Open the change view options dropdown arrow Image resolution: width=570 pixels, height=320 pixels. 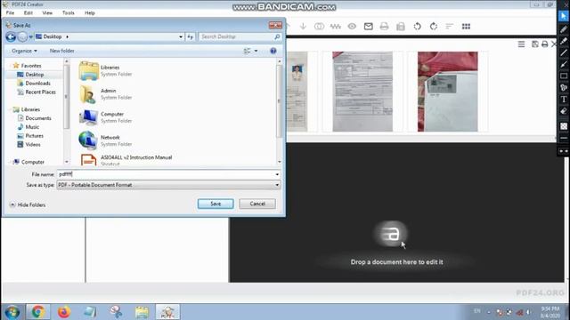256,51
